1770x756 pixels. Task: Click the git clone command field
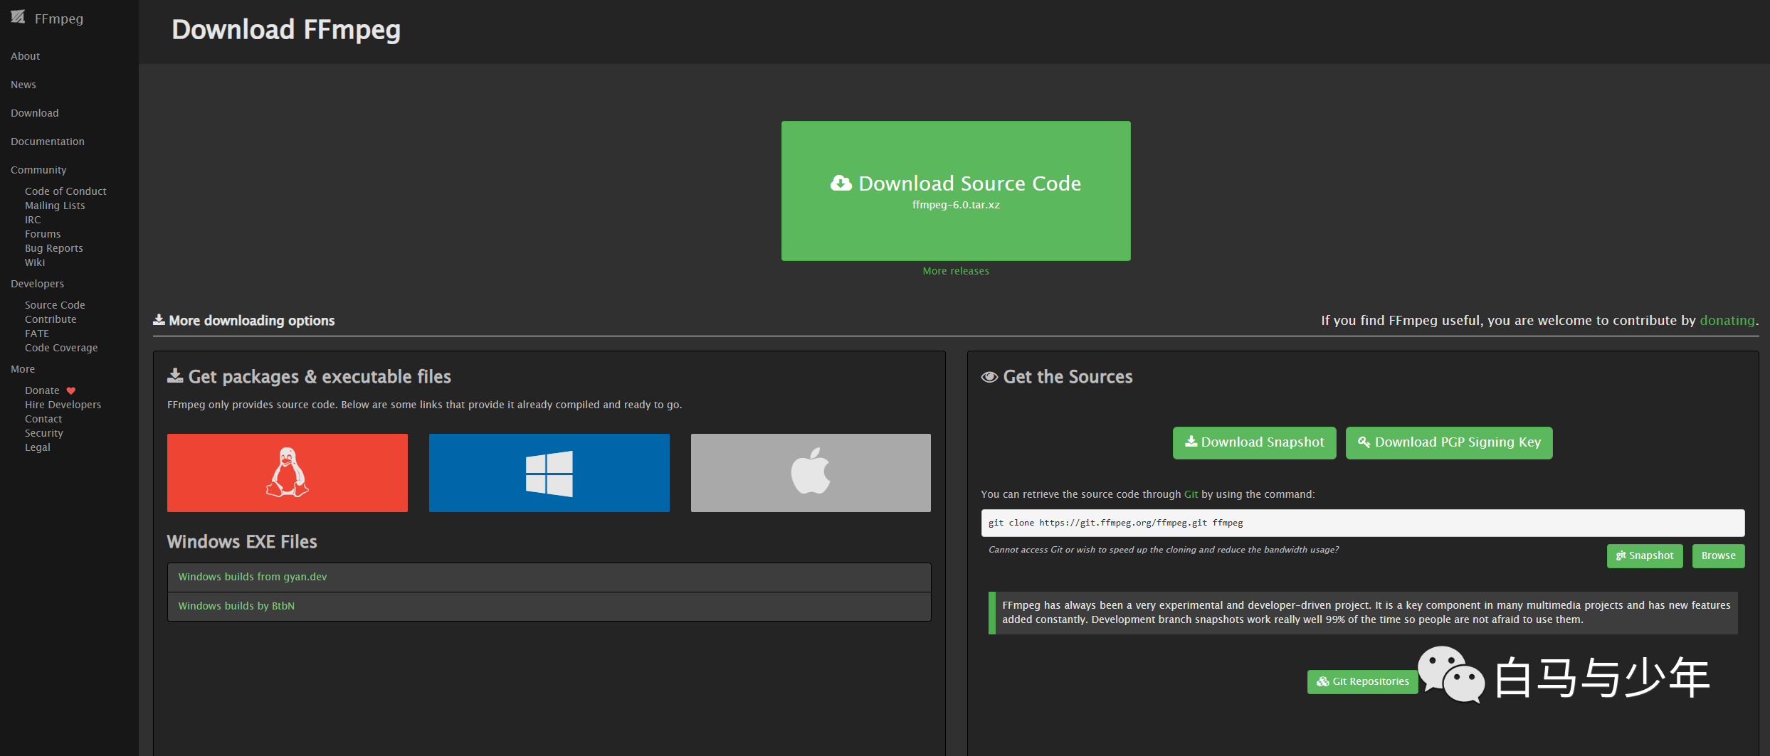[1363, 523]
